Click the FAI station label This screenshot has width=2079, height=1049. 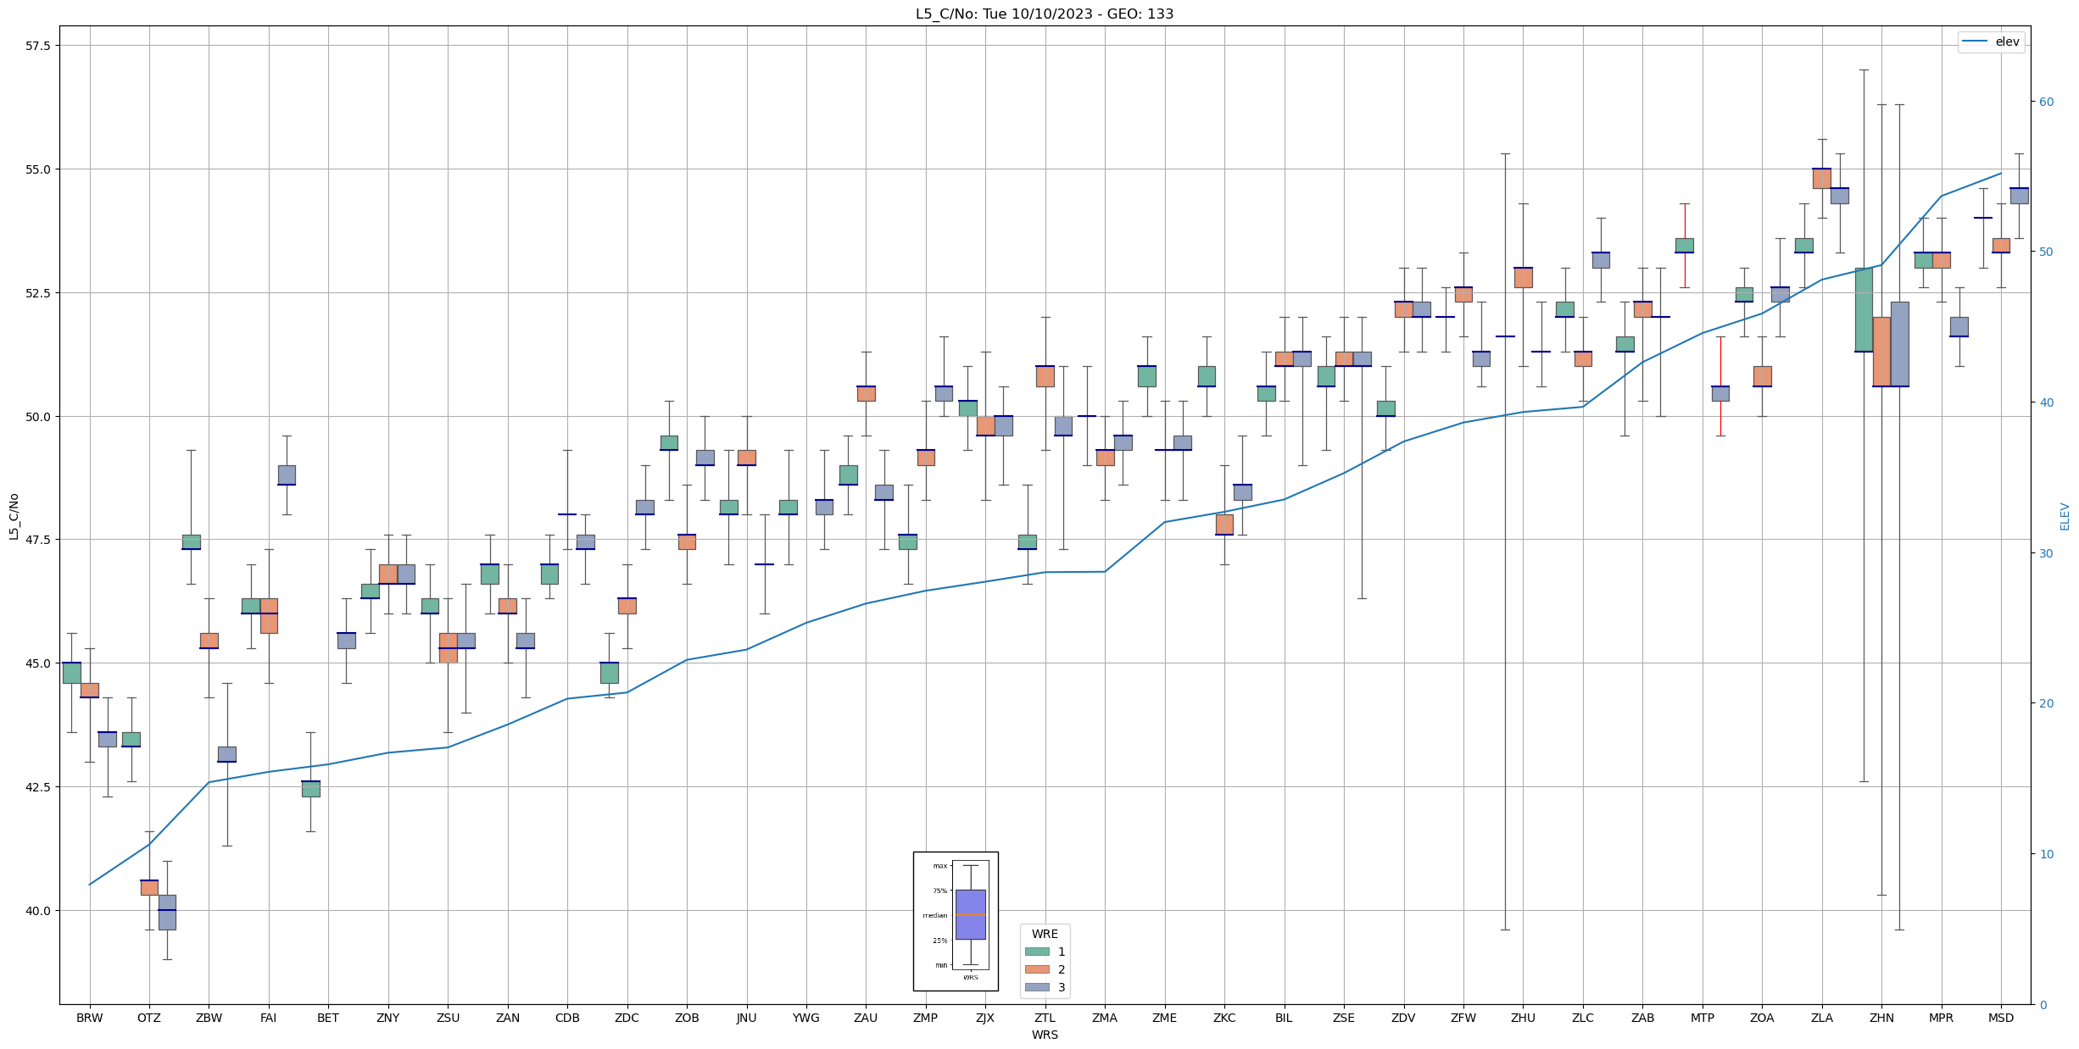pos(269,1018)
